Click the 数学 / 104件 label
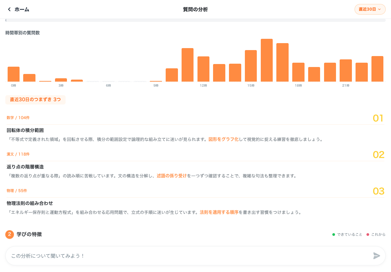This screenshot has width=391, height=272. (18, 117)
